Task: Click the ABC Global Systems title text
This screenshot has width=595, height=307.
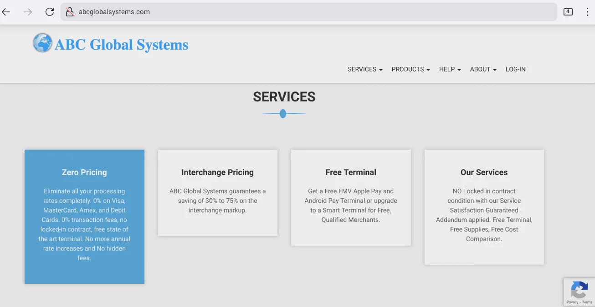Action: point(121,45)
